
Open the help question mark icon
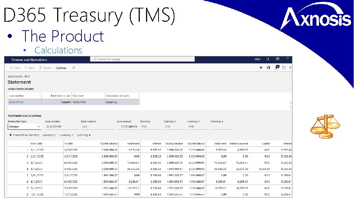point(287,59)
